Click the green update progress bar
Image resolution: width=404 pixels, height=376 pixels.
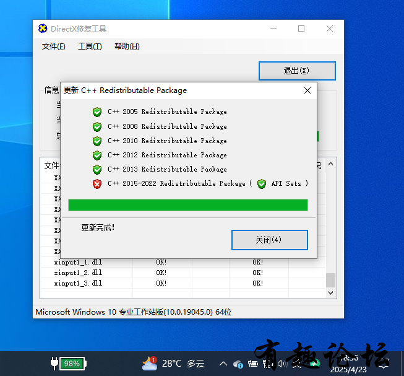188,205
